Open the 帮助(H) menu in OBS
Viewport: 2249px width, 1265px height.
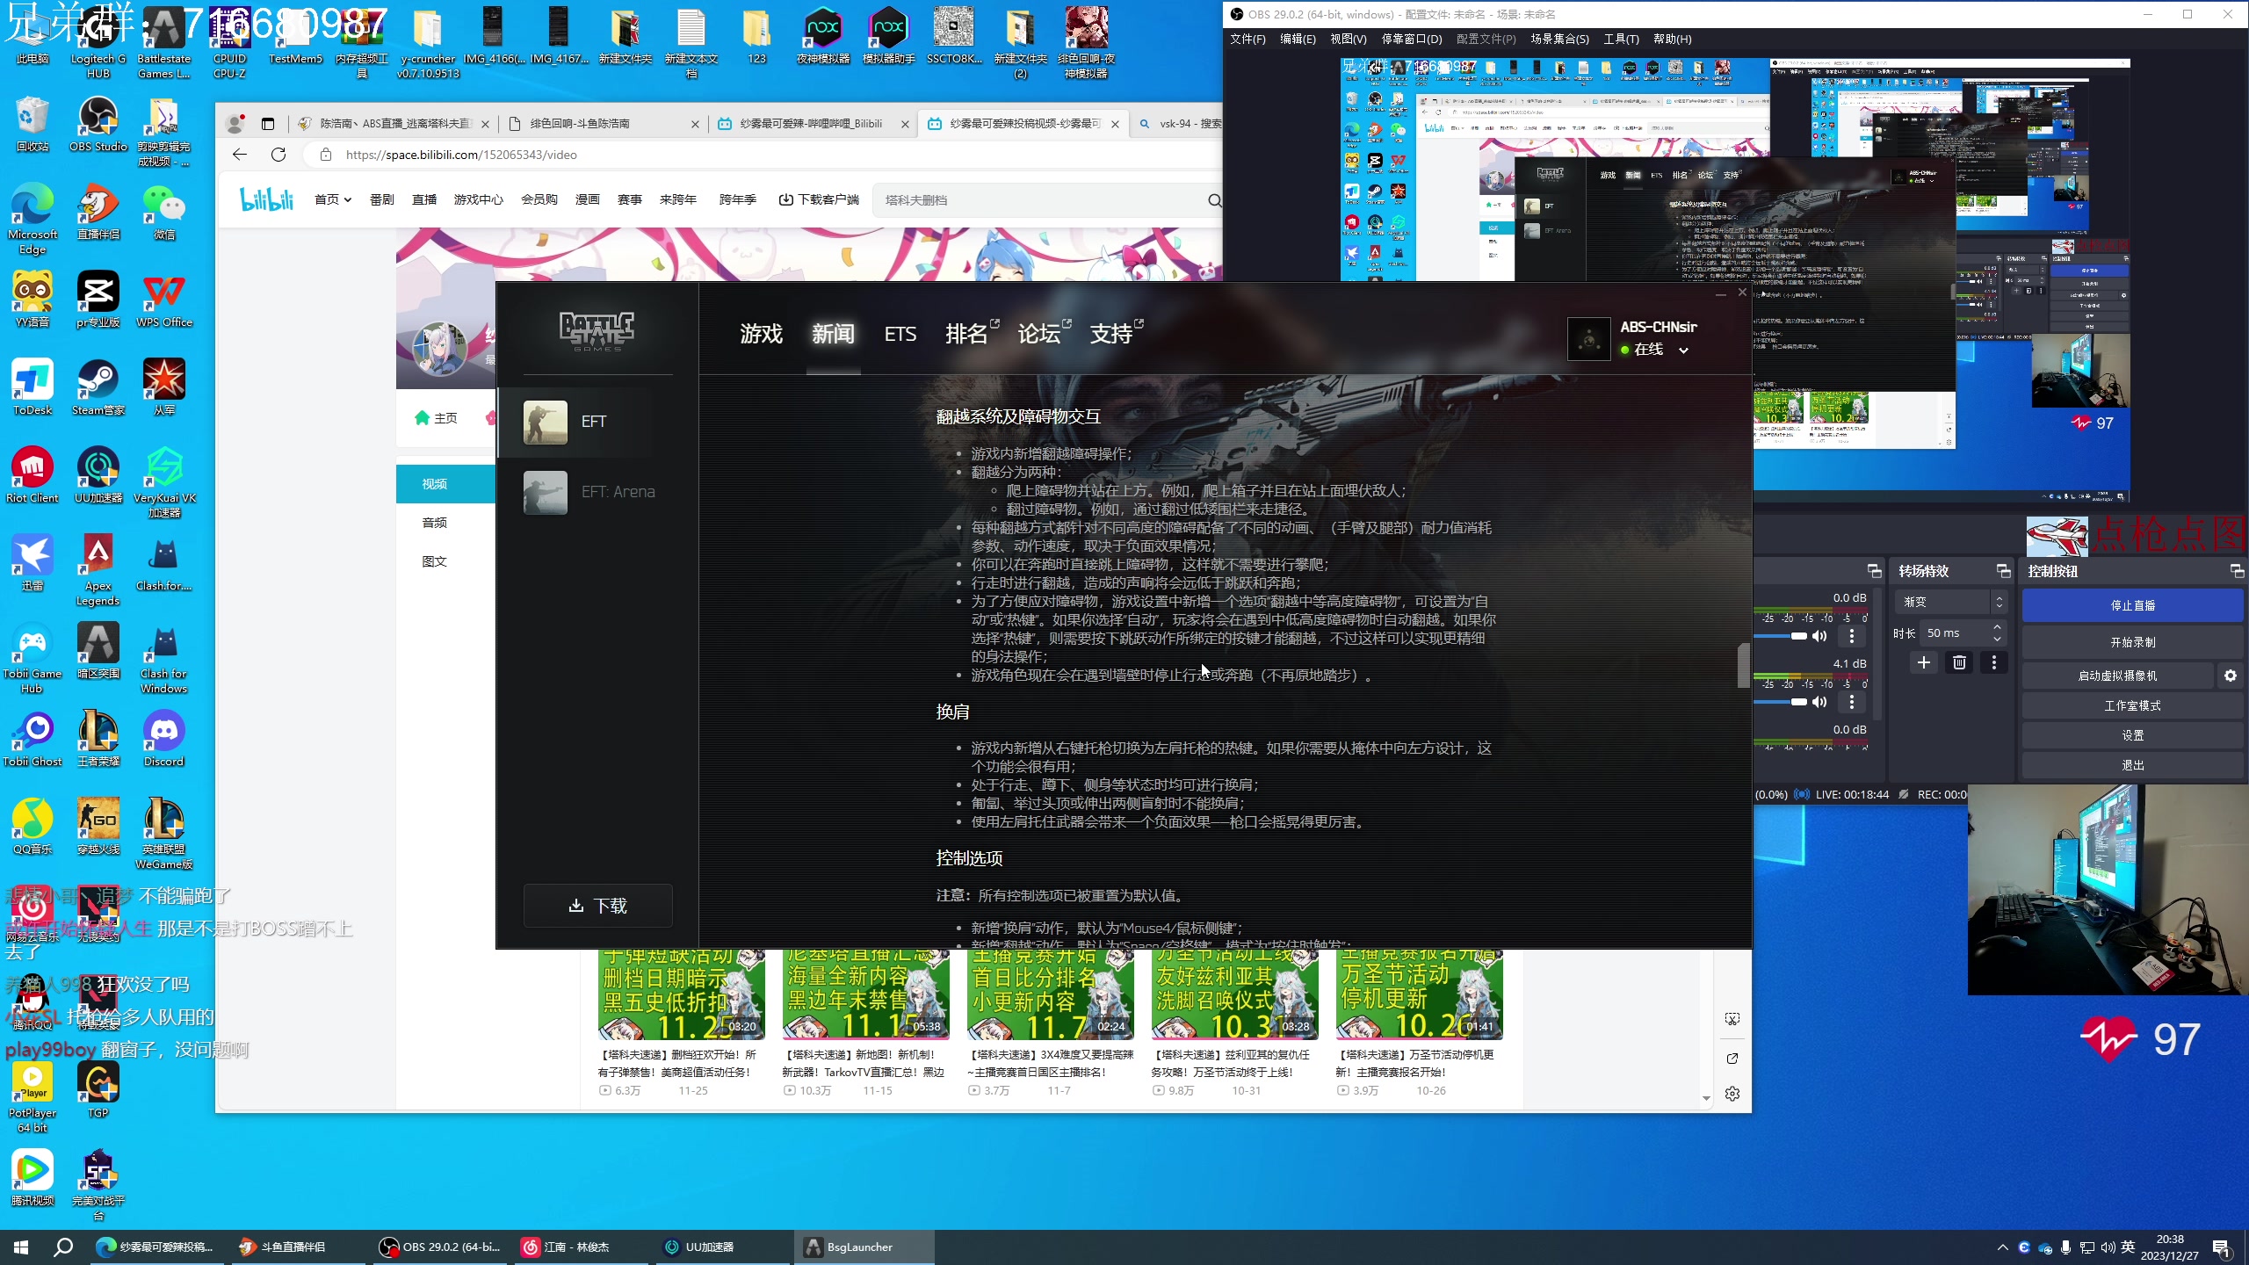[1672, 39]
